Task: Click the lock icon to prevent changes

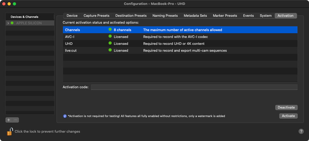Action: click(10, 131)
